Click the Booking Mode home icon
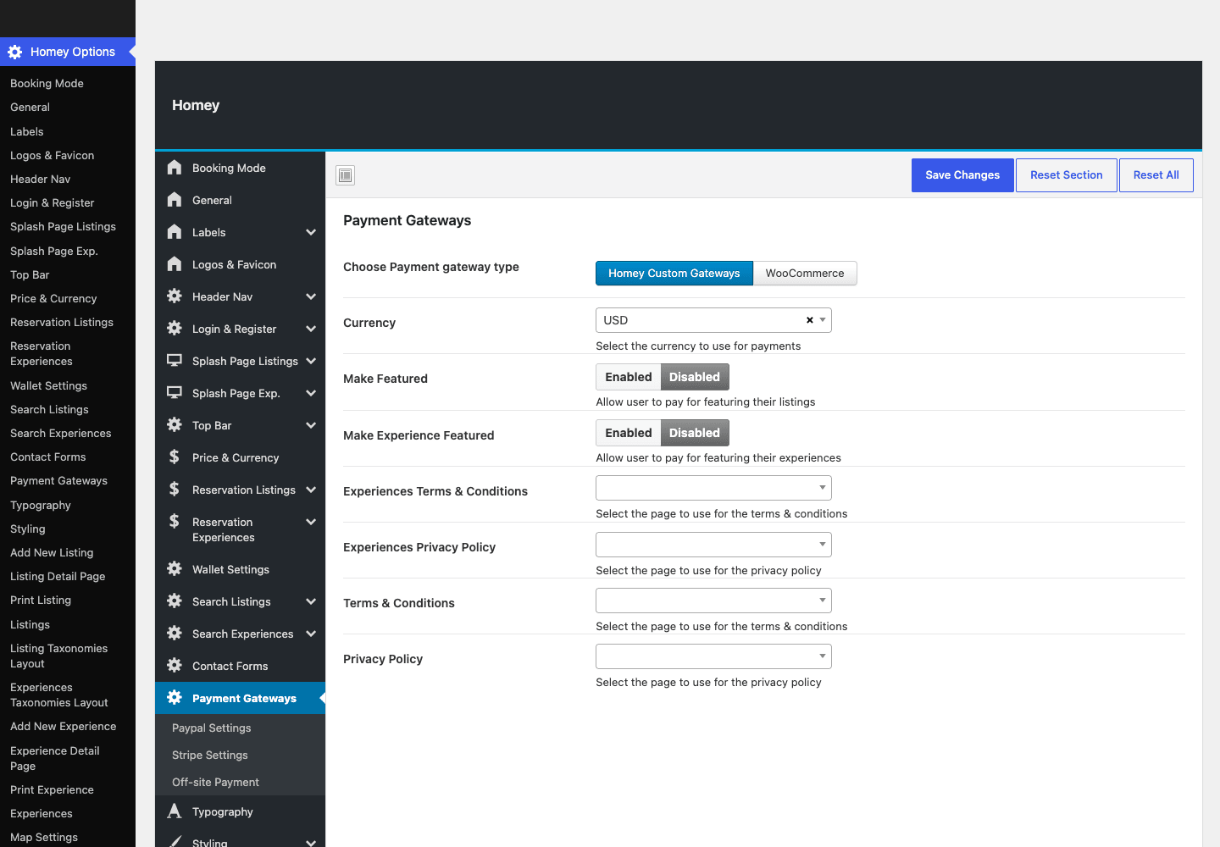 pos(175,168)
